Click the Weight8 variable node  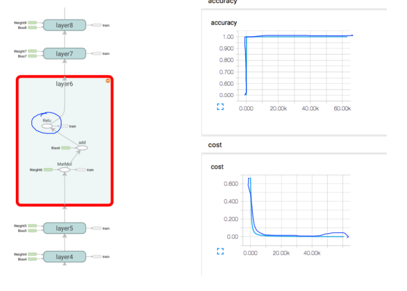click(32, 22)
